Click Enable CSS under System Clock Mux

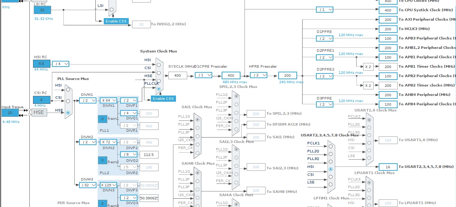pyautogui.click(x=163, y=98)
